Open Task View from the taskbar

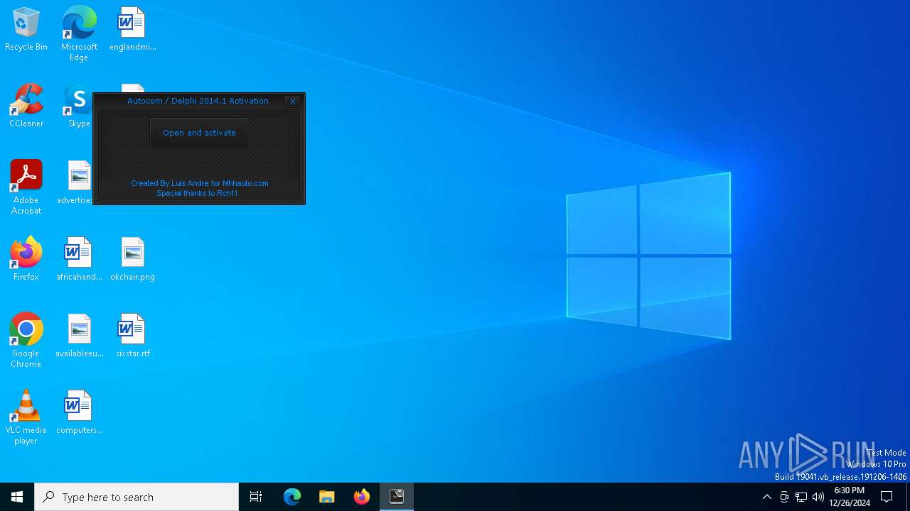[256, 497]
